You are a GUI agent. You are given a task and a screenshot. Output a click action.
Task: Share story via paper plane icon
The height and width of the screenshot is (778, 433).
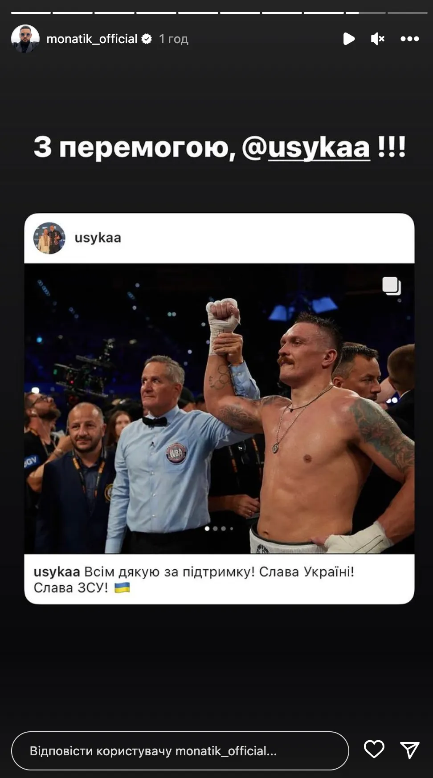pos(409,750)
